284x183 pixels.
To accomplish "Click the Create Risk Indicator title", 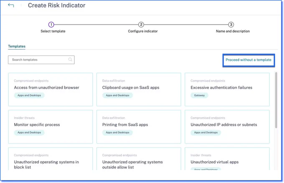I will [x=56, y=5].
